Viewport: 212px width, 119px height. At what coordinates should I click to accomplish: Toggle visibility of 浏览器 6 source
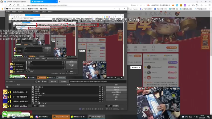(100, 89)
